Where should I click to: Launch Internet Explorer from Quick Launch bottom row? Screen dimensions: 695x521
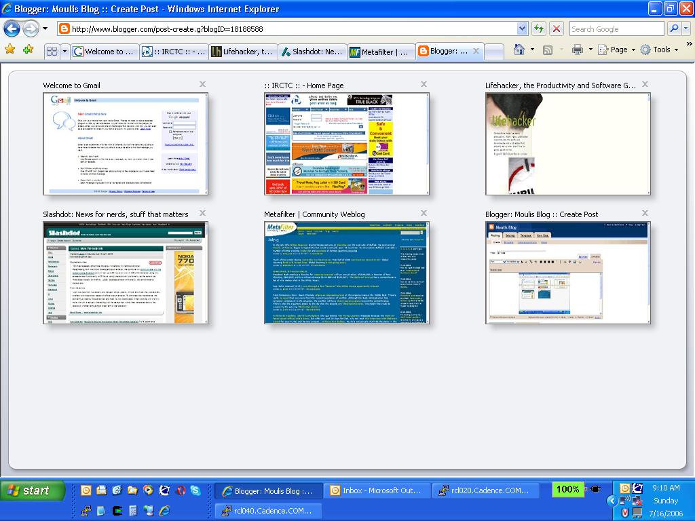point(164,511)
